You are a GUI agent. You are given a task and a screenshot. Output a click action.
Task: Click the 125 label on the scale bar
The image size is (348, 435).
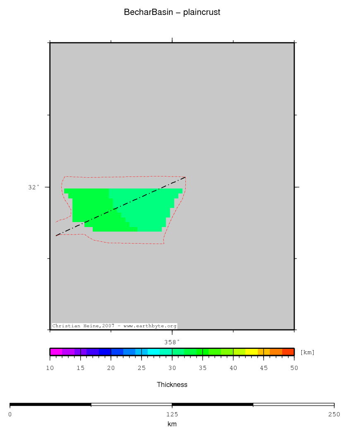(x=172, y=414)
